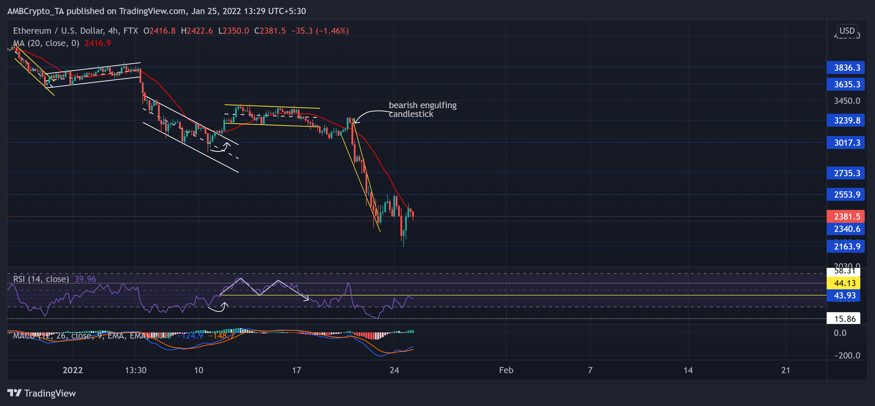Viewport: 875px width, 406px height.
Task: Click the 17 date axis label
Action: pyautogui.click(x=296, y=370)
